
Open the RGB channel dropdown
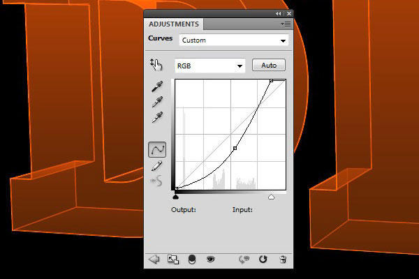pyautogui.click(x=209, y=66)
